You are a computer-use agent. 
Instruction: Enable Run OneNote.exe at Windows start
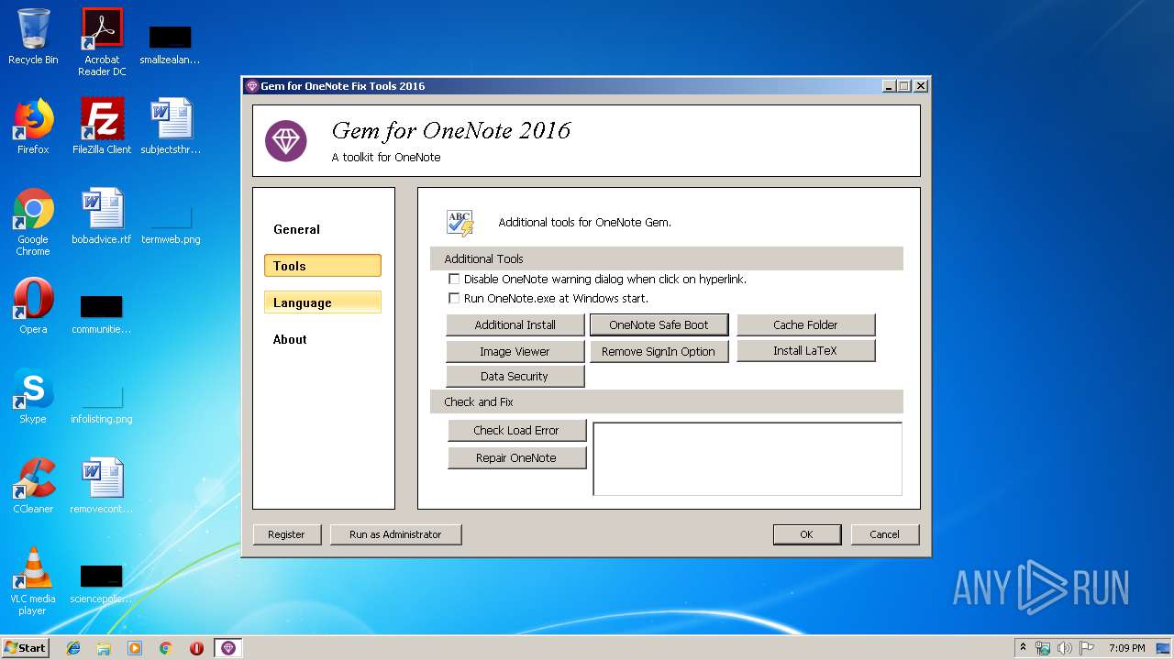(x=454, y=298)
